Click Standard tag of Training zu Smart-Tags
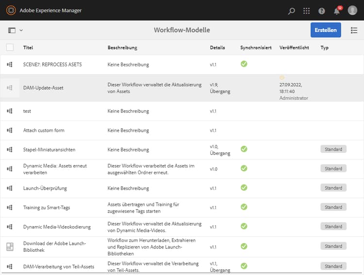 [333, 207]
